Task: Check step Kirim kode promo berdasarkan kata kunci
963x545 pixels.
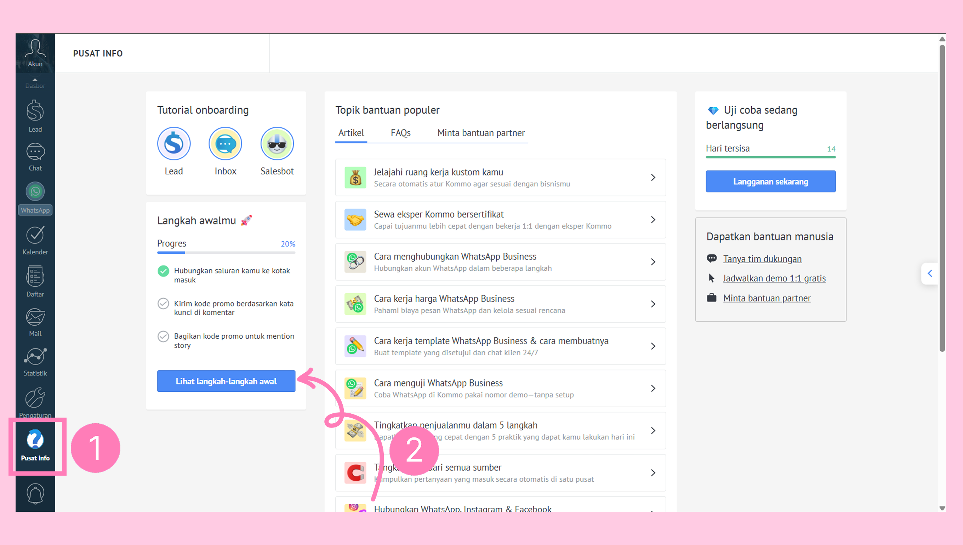Action: (163, 304)
